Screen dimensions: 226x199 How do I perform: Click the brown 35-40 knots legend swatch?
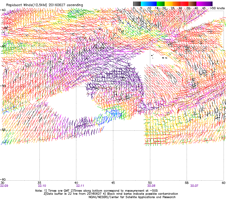(192, 4)
